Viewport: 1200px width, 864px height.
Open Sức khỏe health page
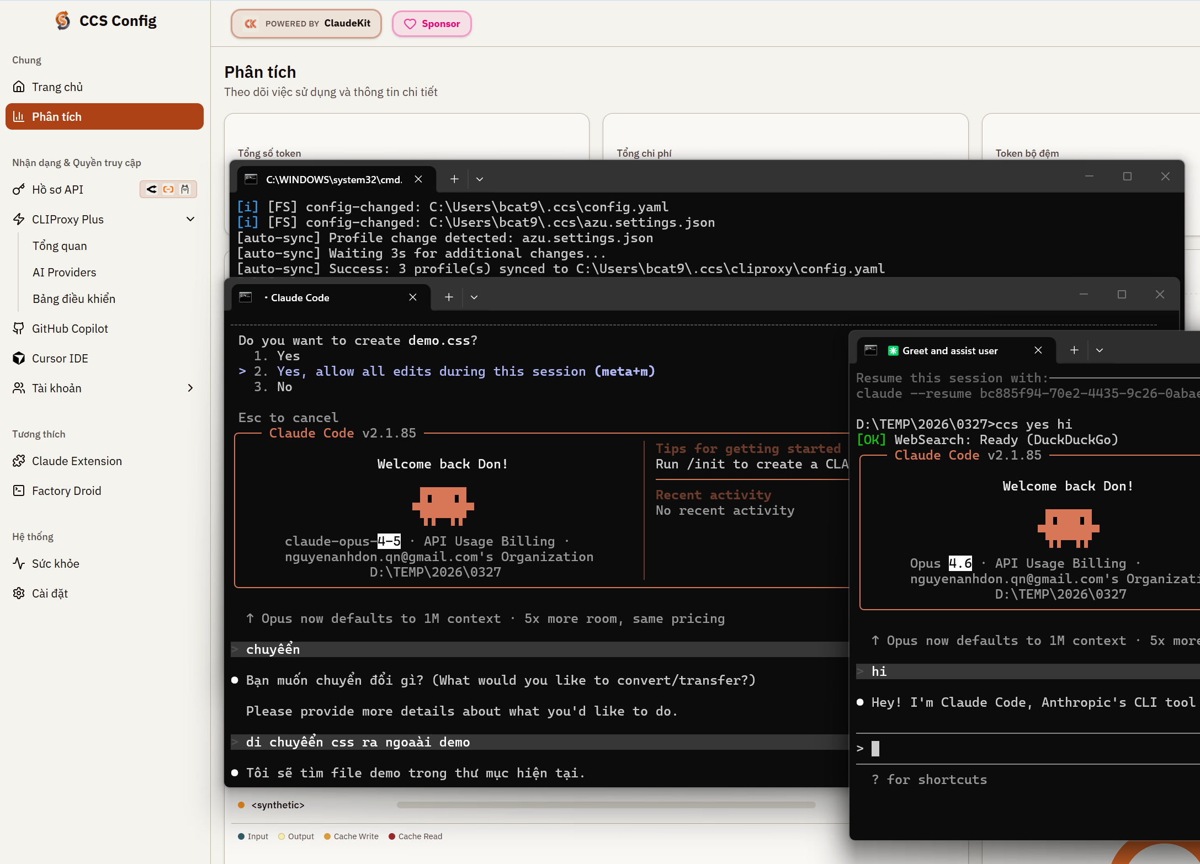[55, 564]
